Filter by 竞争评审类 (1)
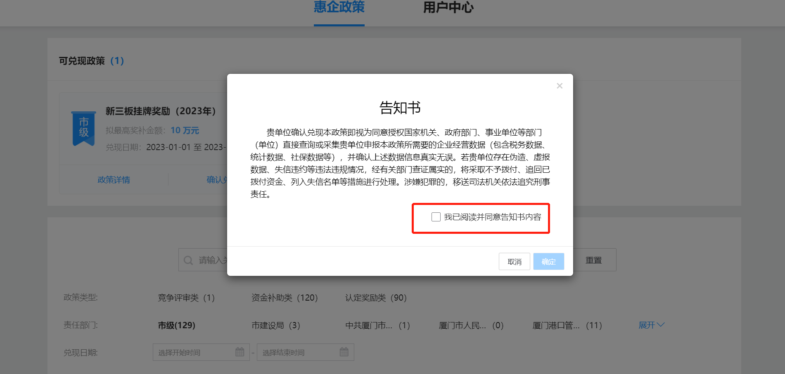This screenshot has width=785, height=374. pyautogui.click(x=186, y=298)
